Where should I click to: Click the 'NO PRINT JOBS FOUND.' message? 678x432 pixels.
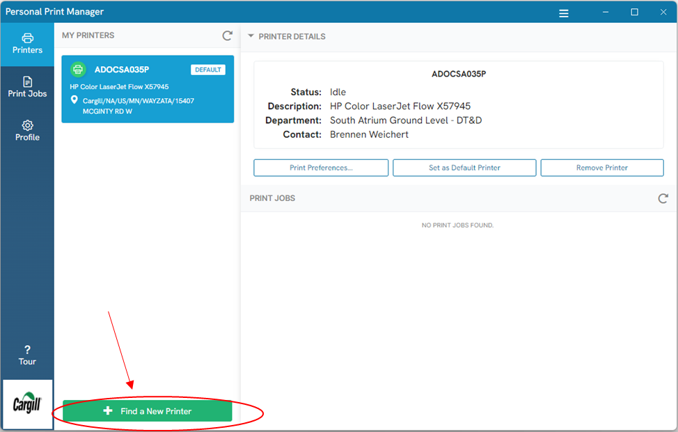coord(457,225)
